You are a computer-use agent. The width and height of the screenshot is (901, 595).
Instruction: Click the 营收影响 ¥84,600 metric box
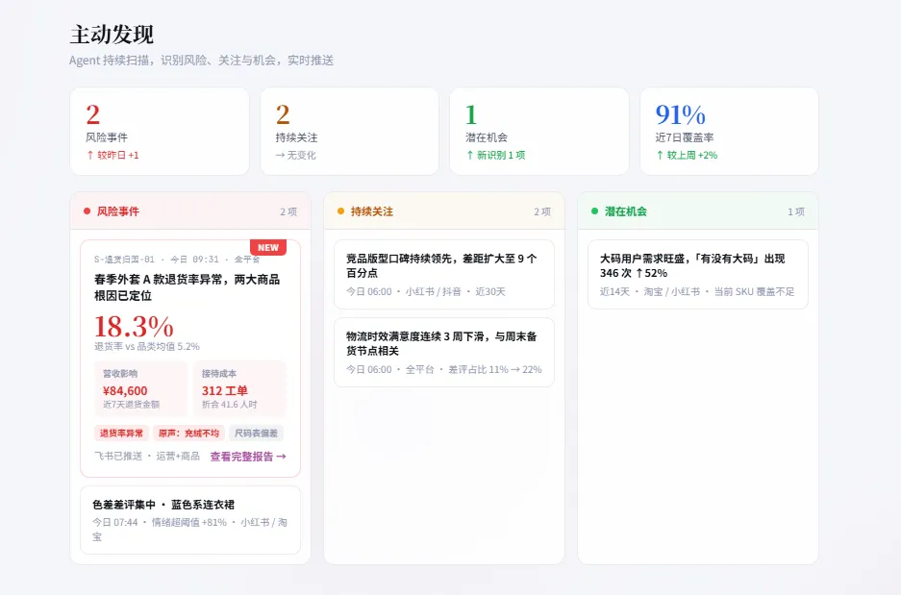coord(140,388)
